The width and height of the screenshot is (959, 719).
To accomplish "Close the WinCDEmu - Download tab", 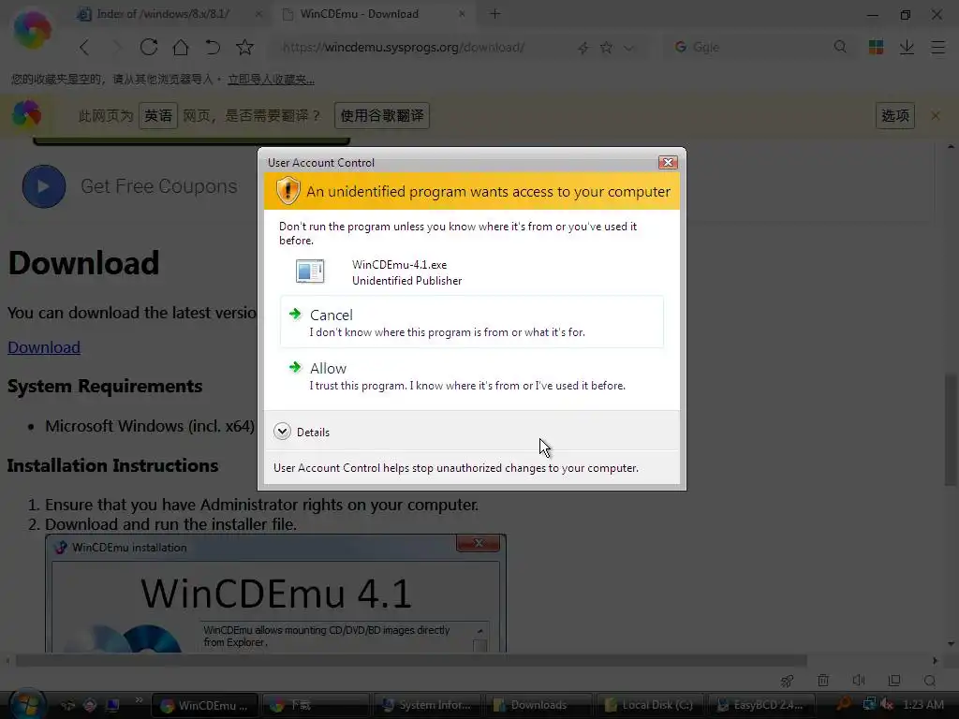I will pos(462,13).
